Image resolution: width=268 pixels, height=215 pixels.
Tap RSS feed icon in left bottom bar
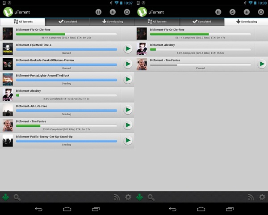tap(117, 198)
